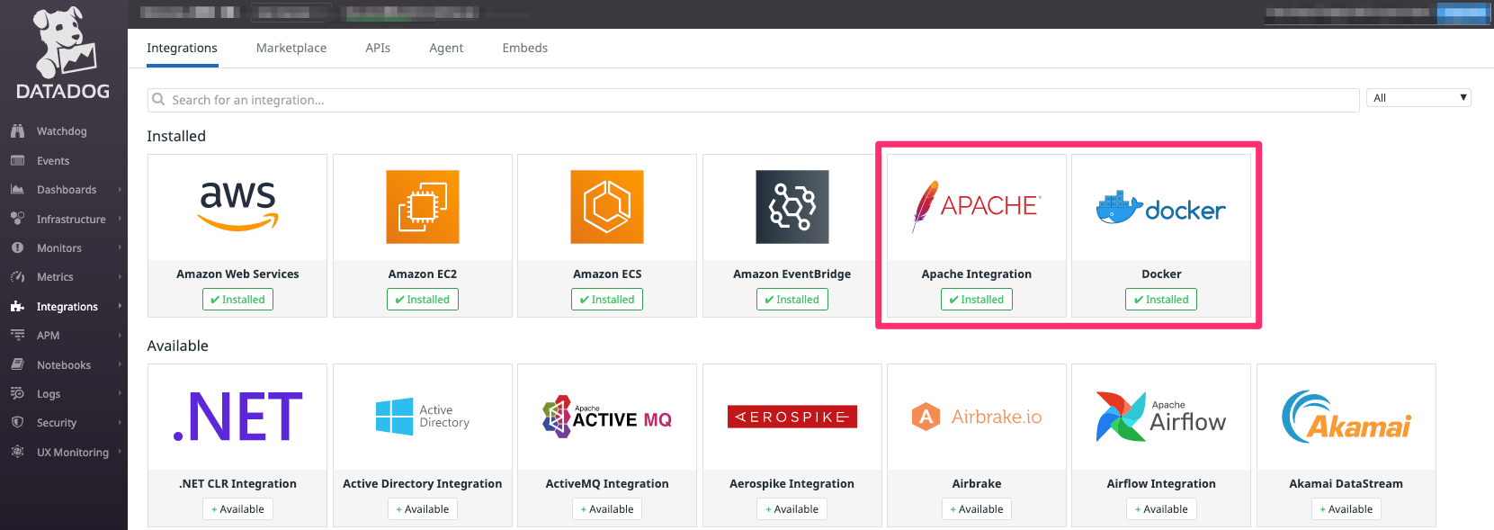Expand the Metrics submenu arrow

click(120, 277)
